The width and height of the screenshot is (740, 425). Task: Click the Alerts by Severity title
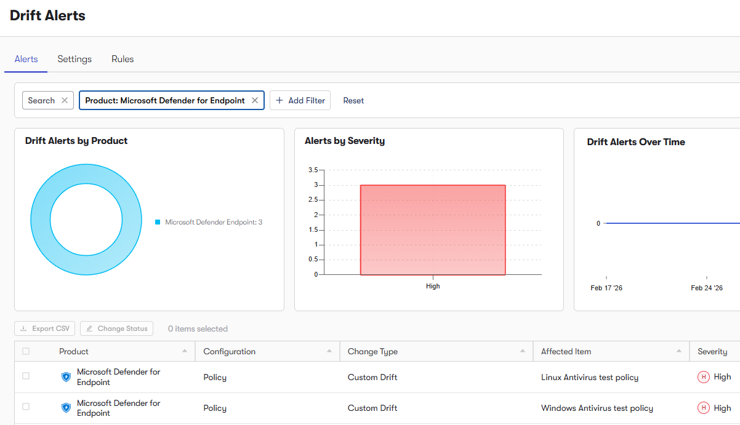click(345, 141)
